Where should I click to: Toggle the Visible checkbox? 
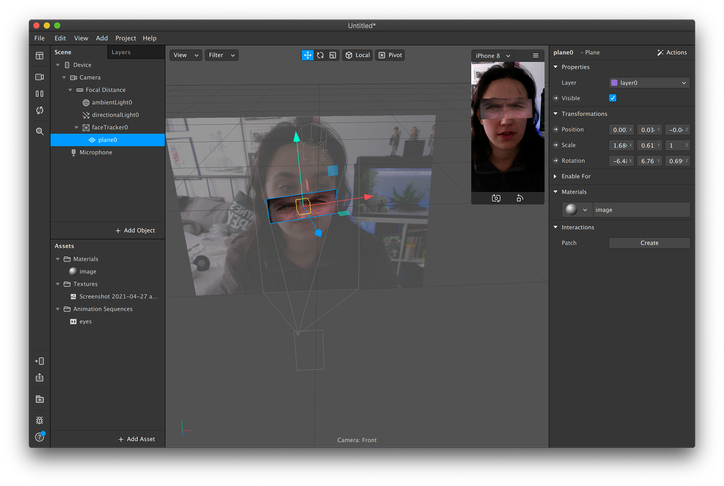tap(613, 98)
